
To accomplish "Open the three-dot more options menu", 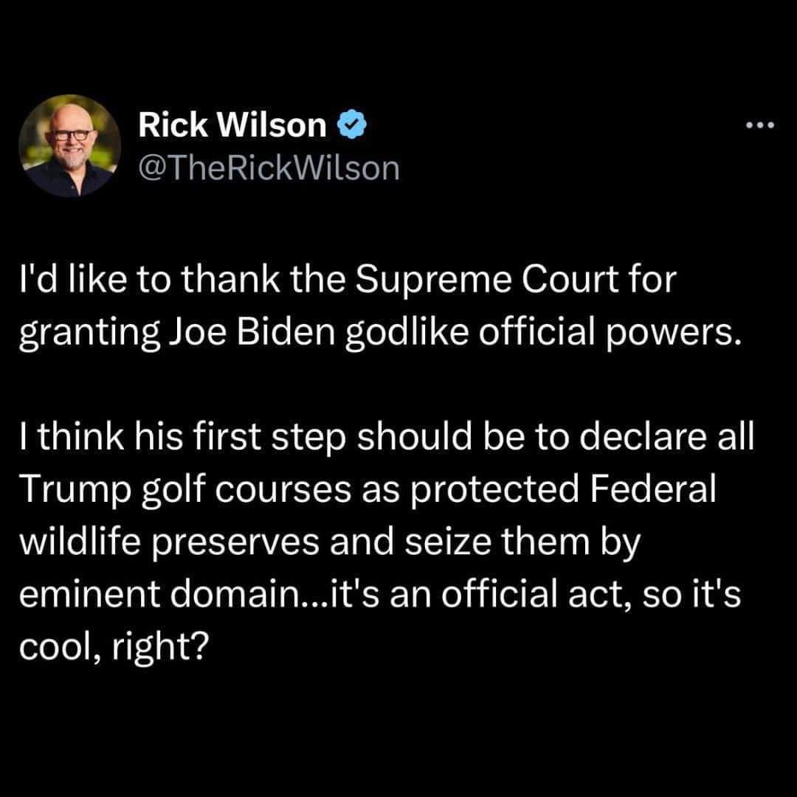I will coord(760,125).
